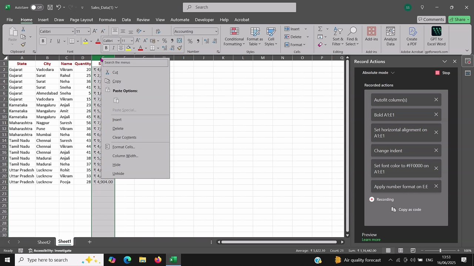Expand the Absolute mode dropdown

click(393, 73)
